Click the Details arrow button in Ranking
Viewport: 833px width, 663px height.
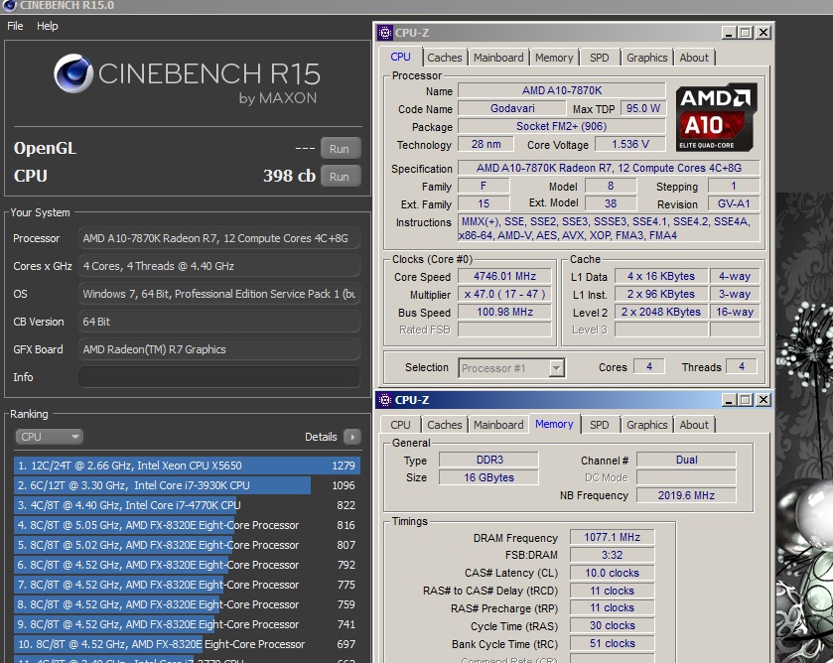pos(351,437)
